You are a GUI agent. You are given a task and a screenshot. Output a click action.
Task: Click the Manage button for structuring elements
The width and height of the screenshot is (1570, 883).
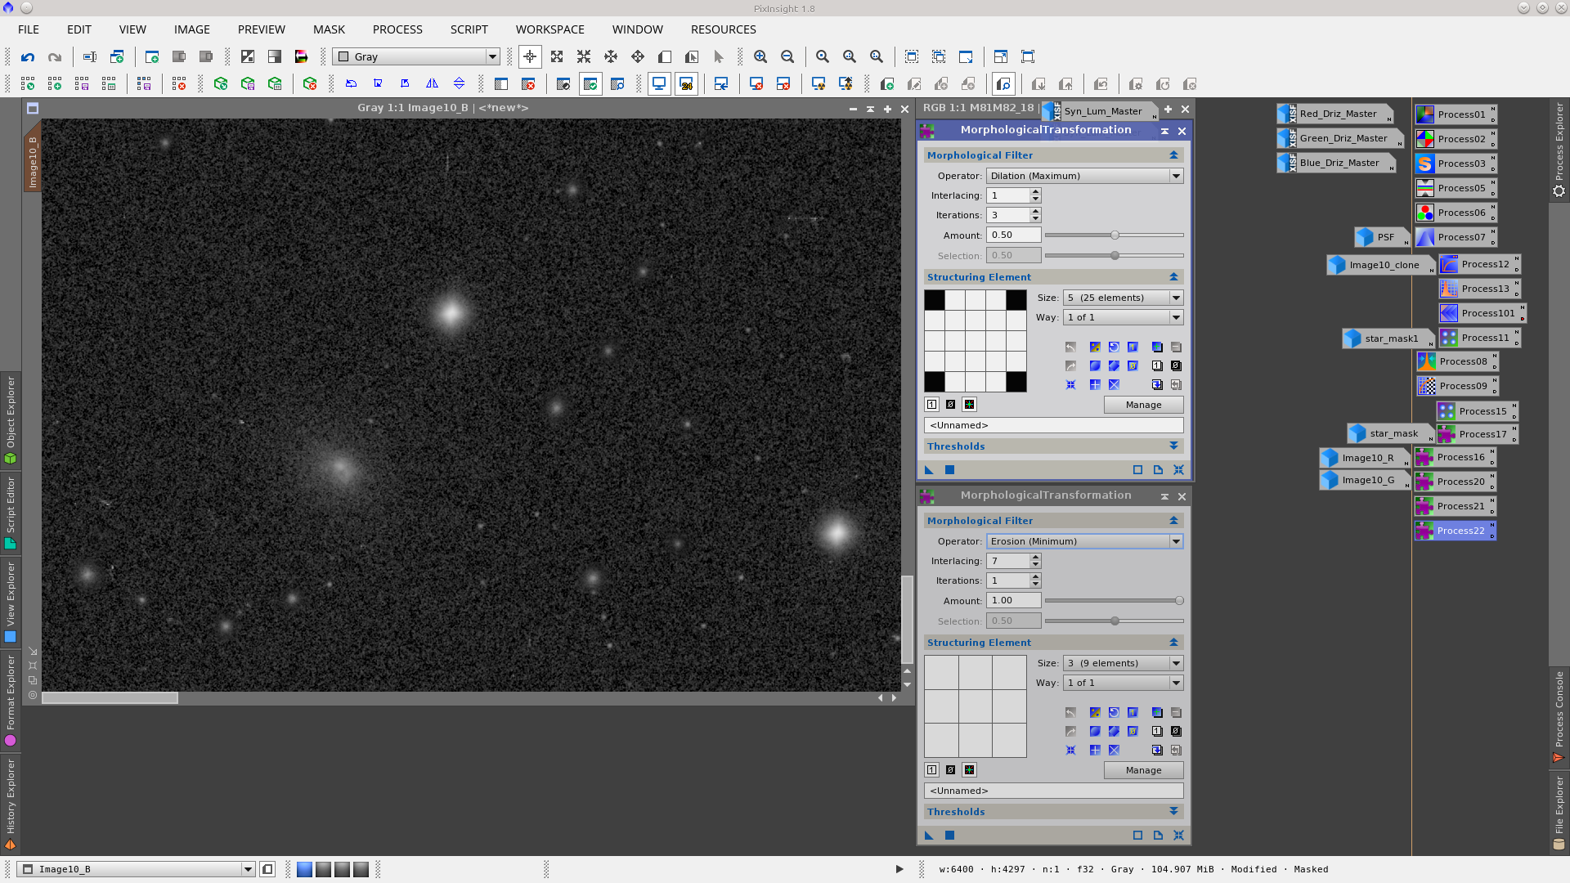pyautogui.click(x=1142, y=404)
